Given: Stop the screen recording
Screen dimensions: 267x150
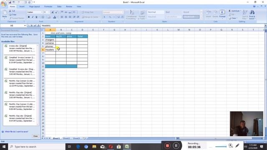Looking at the screenshot, I should [x=167, y=145].
